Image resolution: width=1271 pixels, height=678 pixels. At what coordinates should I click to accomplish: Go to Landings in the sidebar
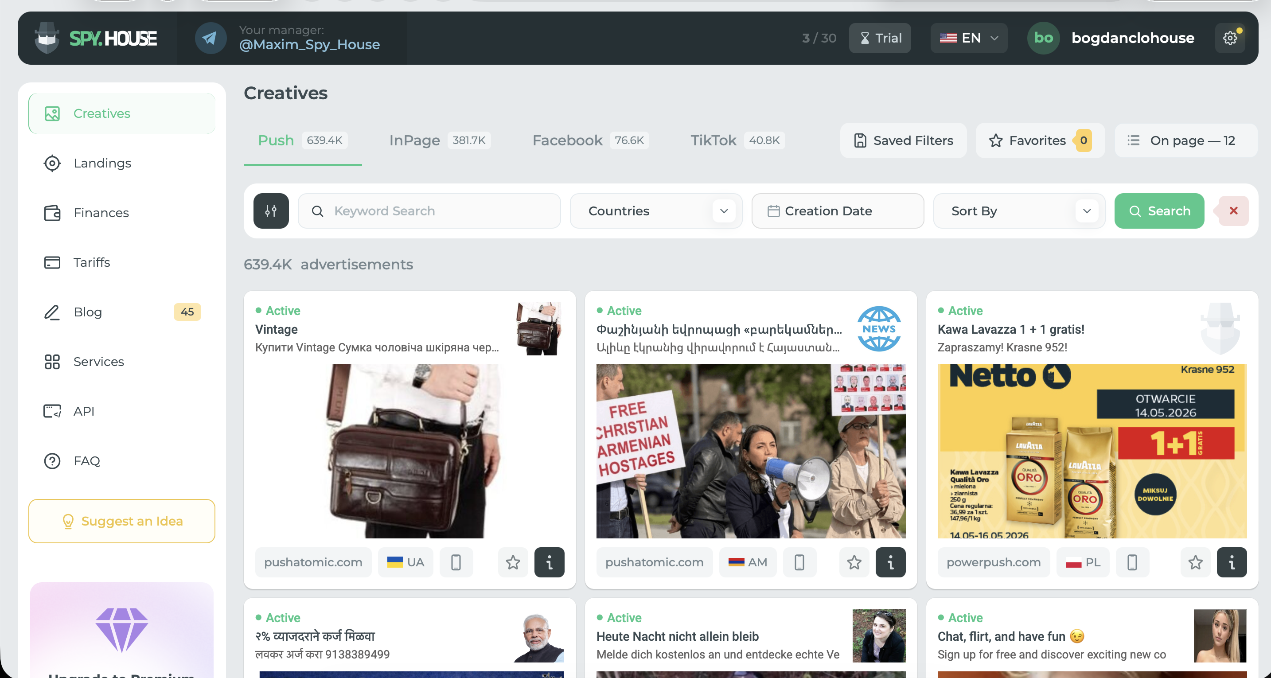122,163
